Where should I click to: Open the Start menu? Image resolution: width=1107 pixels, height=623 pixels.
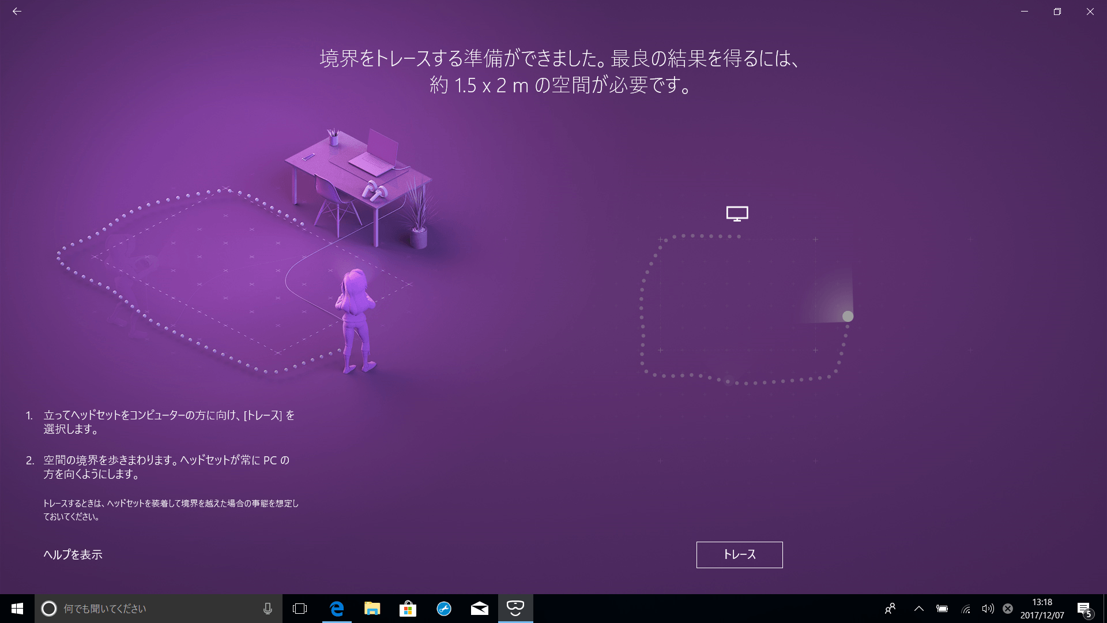17,609
